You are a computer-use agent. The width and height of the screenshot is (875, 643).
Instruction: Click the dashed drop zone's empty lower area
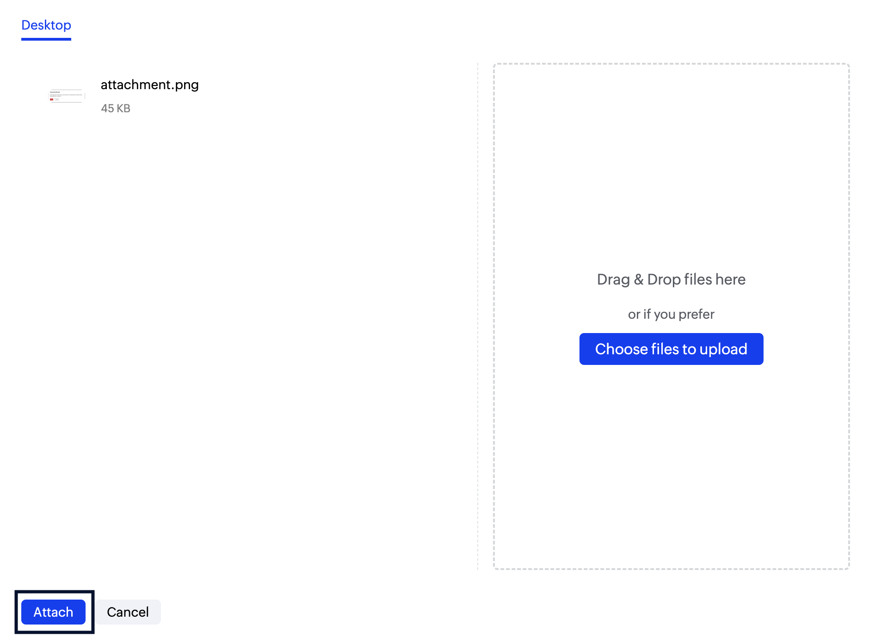click(x=671, y=467)
